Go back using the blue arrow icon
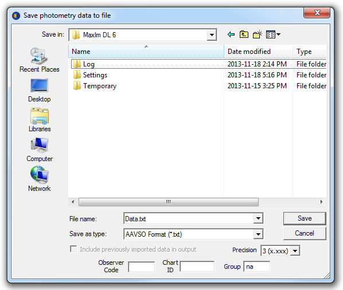The image size is (343, 290). click(231, 34)
